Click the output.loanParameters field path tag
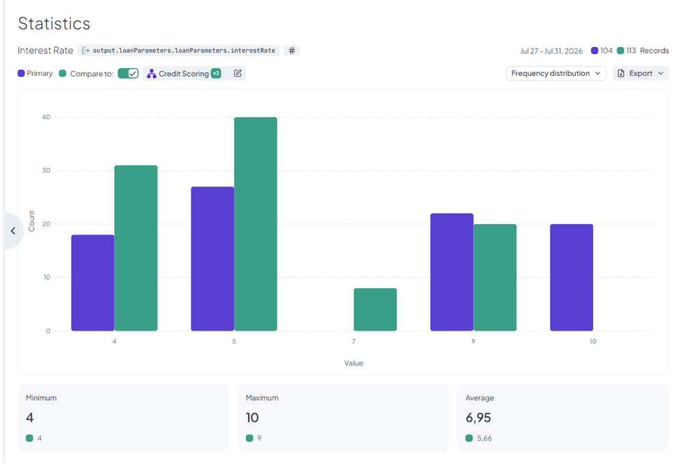Image resolution: width=683 pixels, height=468 pixels. pos(178,51)
